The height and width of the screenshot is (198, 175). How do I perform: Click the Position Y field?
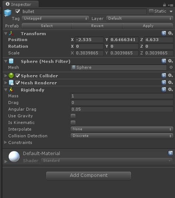[x=124, y=40]
